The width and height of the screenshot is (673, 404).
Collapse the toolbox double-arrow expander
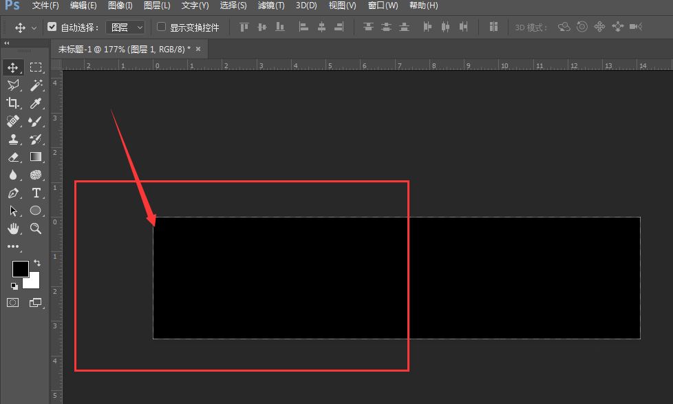click(x=6, y=43)
